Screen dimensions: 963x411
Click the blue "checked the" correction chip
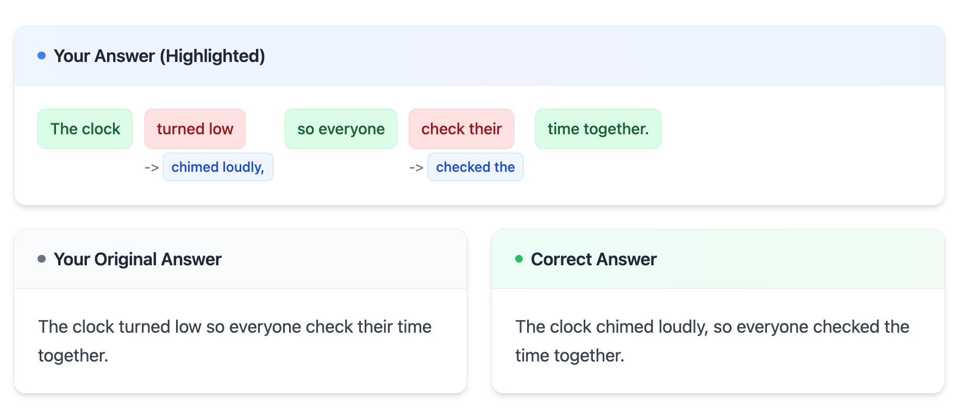coord(476,167)
